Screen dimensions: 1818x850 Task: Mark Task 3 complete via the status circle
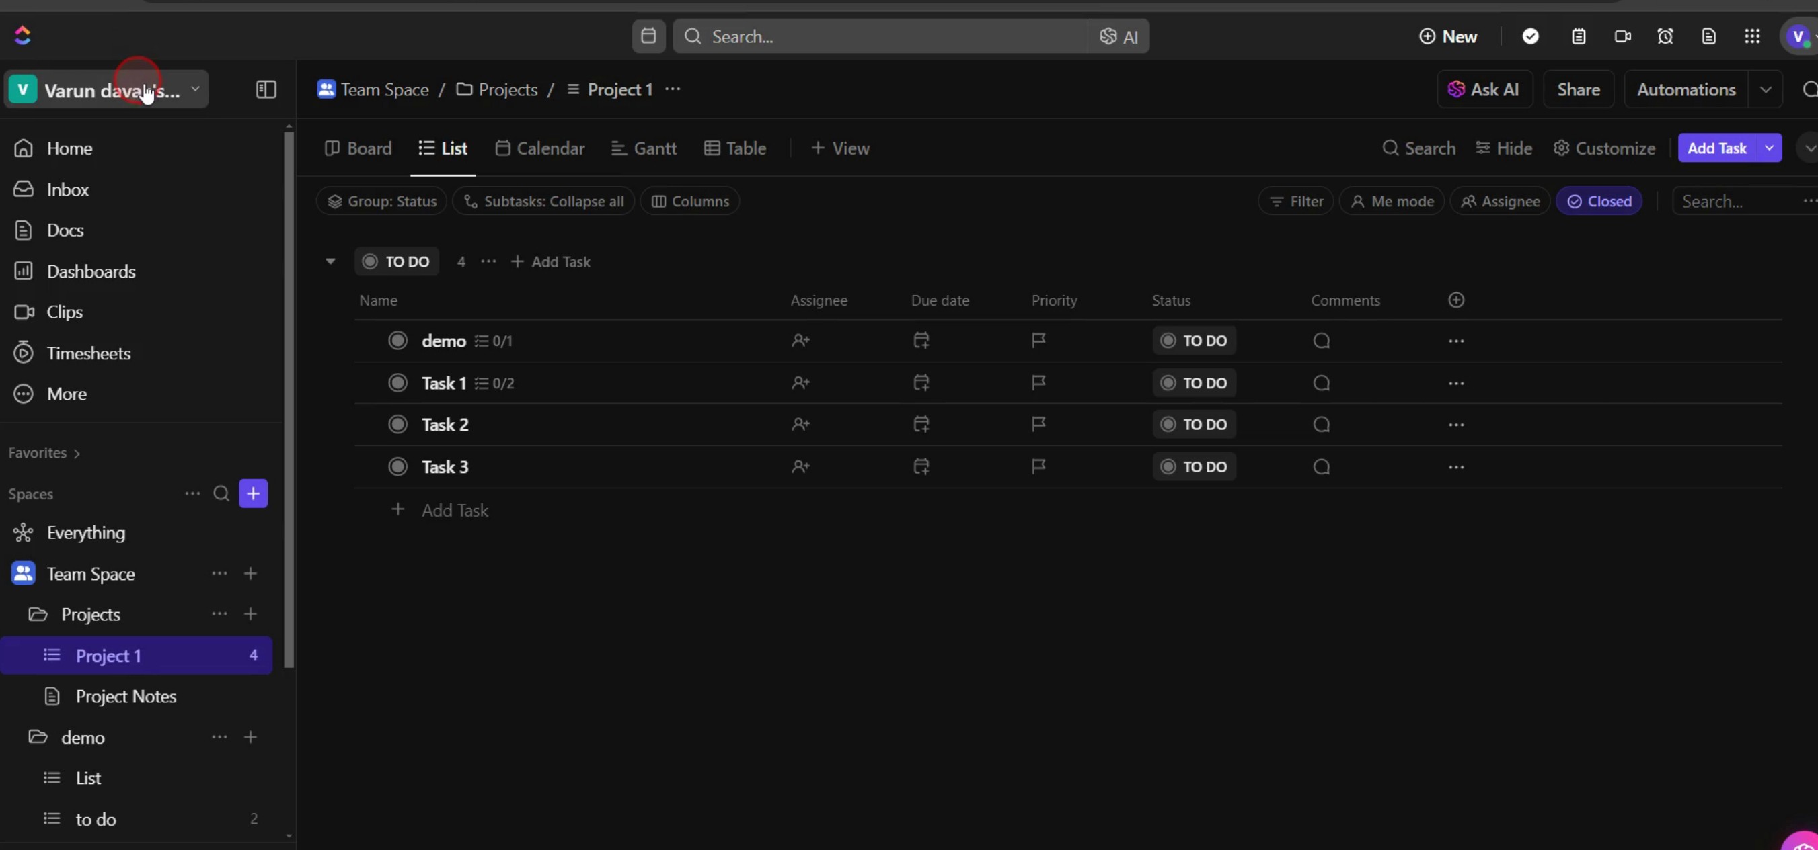click(x=398, y=466)
